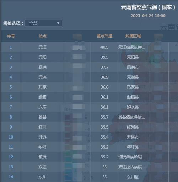This screenshot has height=182, width=178.
Task: Select station 红河 in row 9
Action: click(42, 127)
